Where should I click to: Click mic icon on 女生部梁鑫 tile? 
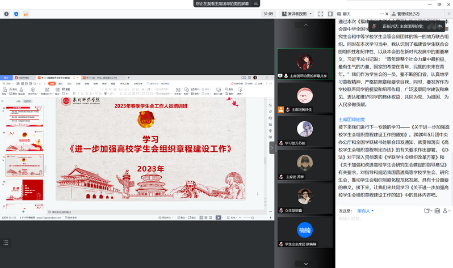[281, 210]
